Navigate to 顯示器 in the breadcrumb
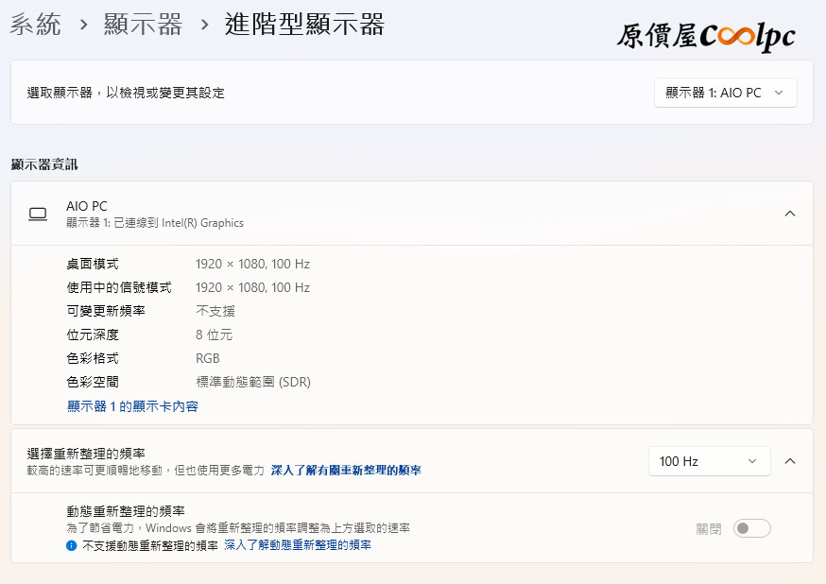 pyautogui.click(x=144, y=25)
